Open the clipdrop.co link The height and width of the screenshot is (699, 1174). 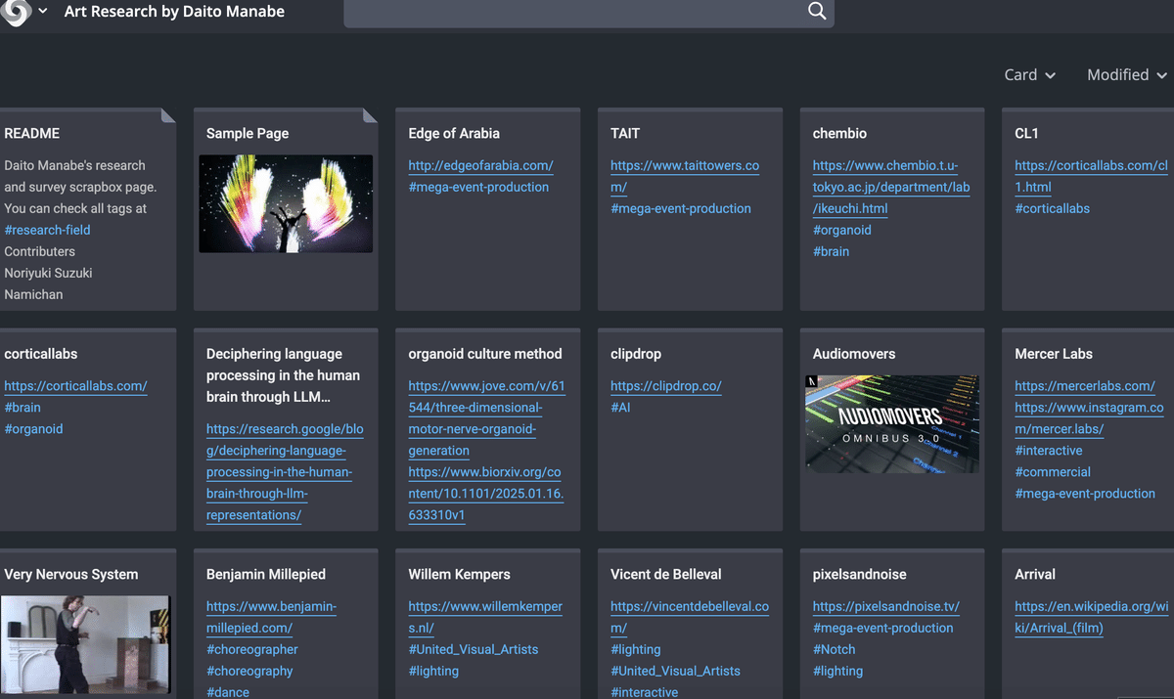[x=665, y=386]
